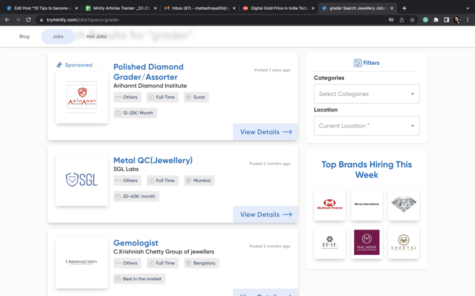This screenshot has width=475, height=296.
Task: Click the Grammarly extension icon
Action: point(425,20)
